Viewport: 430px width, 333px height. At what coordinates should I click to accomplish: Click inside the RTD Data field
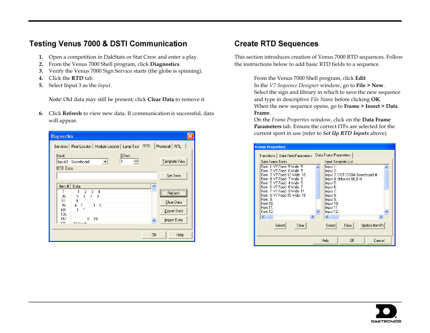pyautogui.click(x=106, y=176)
